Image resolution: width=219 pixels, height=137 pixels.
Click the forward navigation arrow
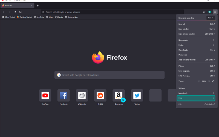pyautogui.click(x=9, y=12)
